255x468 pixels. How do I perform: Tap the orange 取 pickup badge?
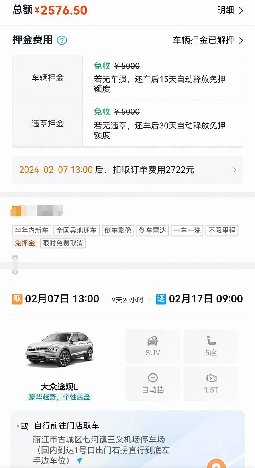pyautogui.click(x=17, y=299)
